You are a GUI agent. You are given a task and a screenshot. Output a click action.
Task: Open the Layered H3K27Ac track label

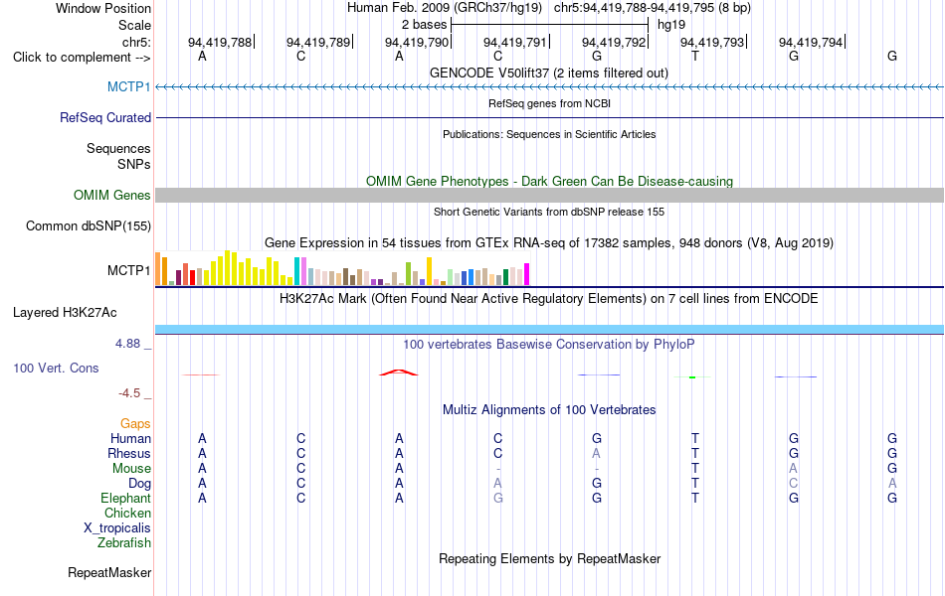tap(65, 313)
